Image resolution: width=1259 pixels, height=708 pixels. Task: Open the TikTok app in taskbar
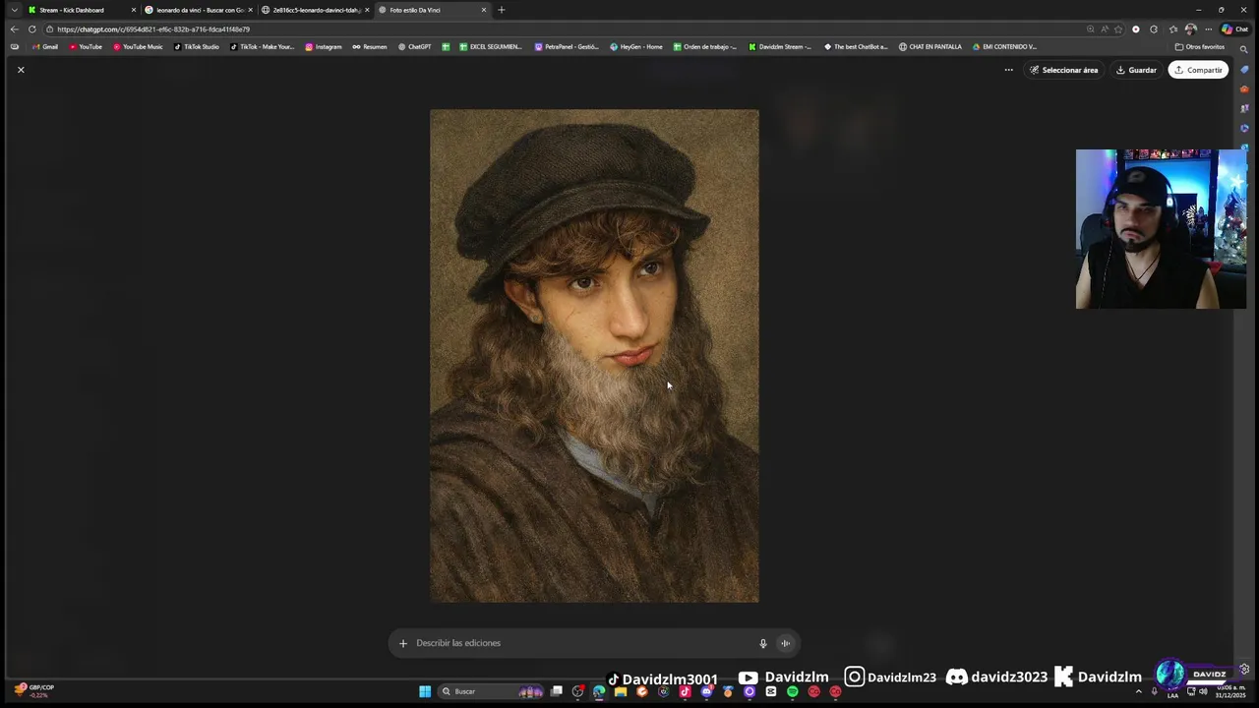point(685,691)
